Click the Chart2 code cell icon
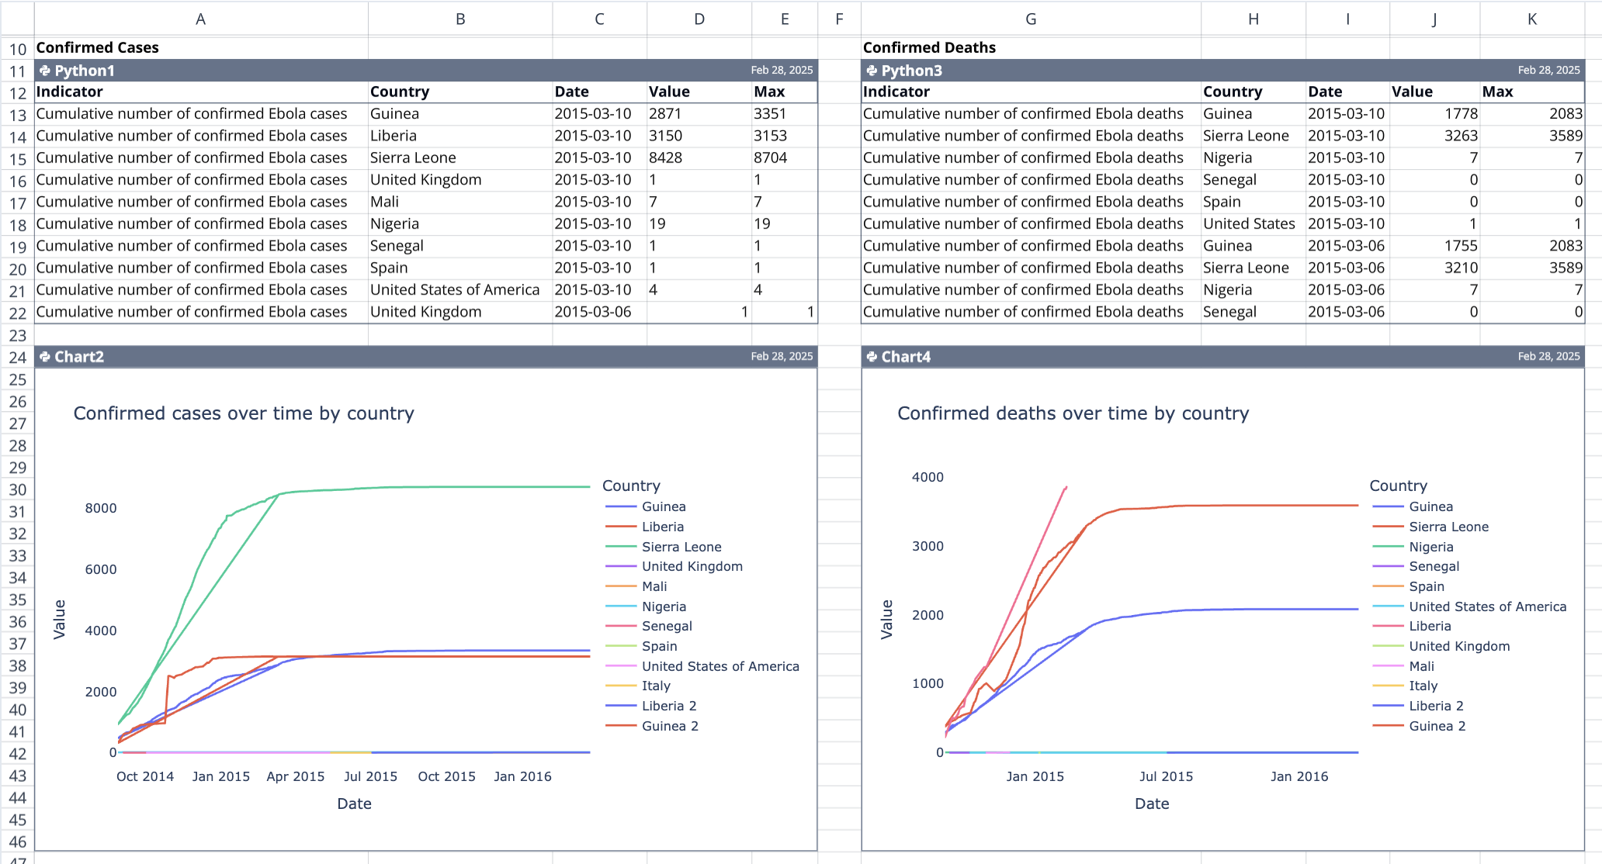The width and height of the screenshot is (1602, 864). tap(45, 357)
